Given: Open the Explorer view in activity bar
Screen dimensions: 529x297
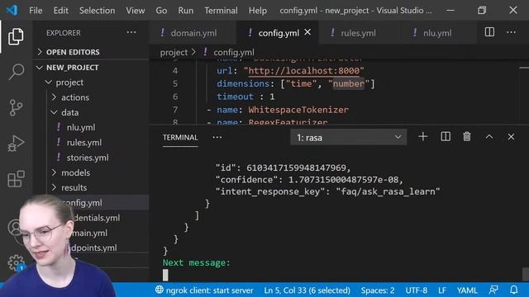Looking at the screenshot, I should [x=16, y=36].
